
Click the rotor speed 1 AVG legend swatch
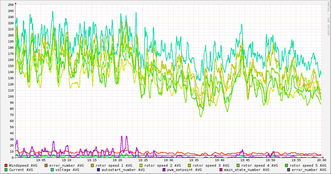point(92,165)
